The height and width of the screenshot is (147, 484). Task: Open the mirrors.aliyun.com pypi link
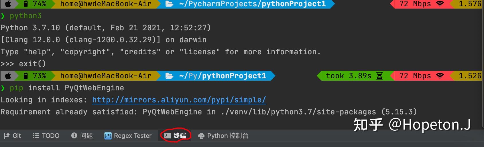(179, 100)
